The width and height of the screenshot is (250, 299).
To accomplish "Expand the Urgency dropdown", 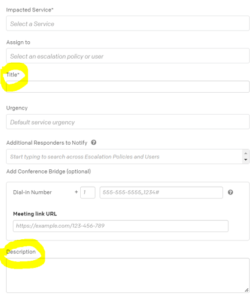I will pyautogui.click(x=128, y=122).
